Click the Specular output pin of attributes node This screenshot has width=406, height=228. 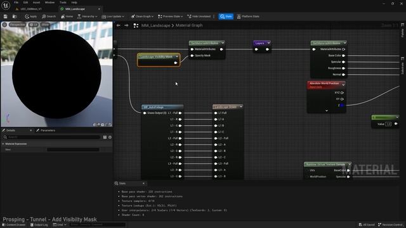click(344, 62)
